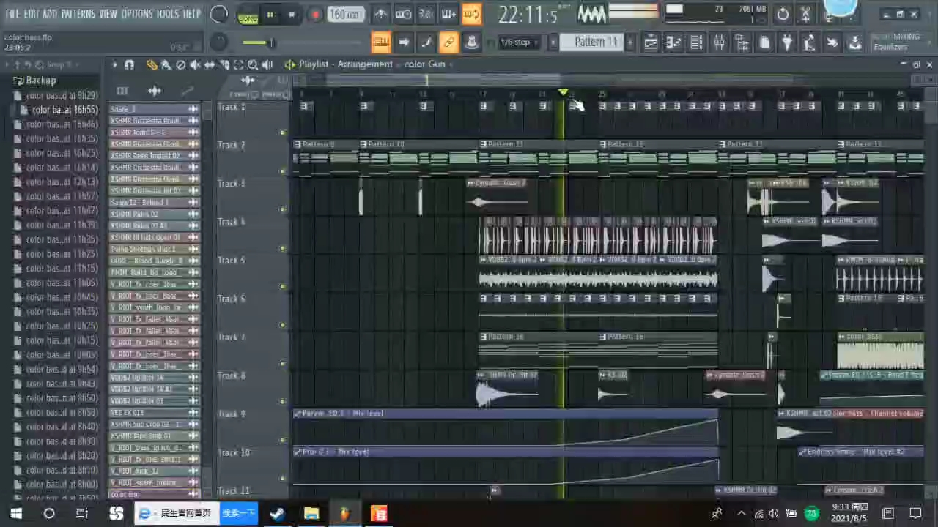This screenshot has height=527, width=938.
Task: Toggle Track 5 mute LED
Action: [283, 286]
